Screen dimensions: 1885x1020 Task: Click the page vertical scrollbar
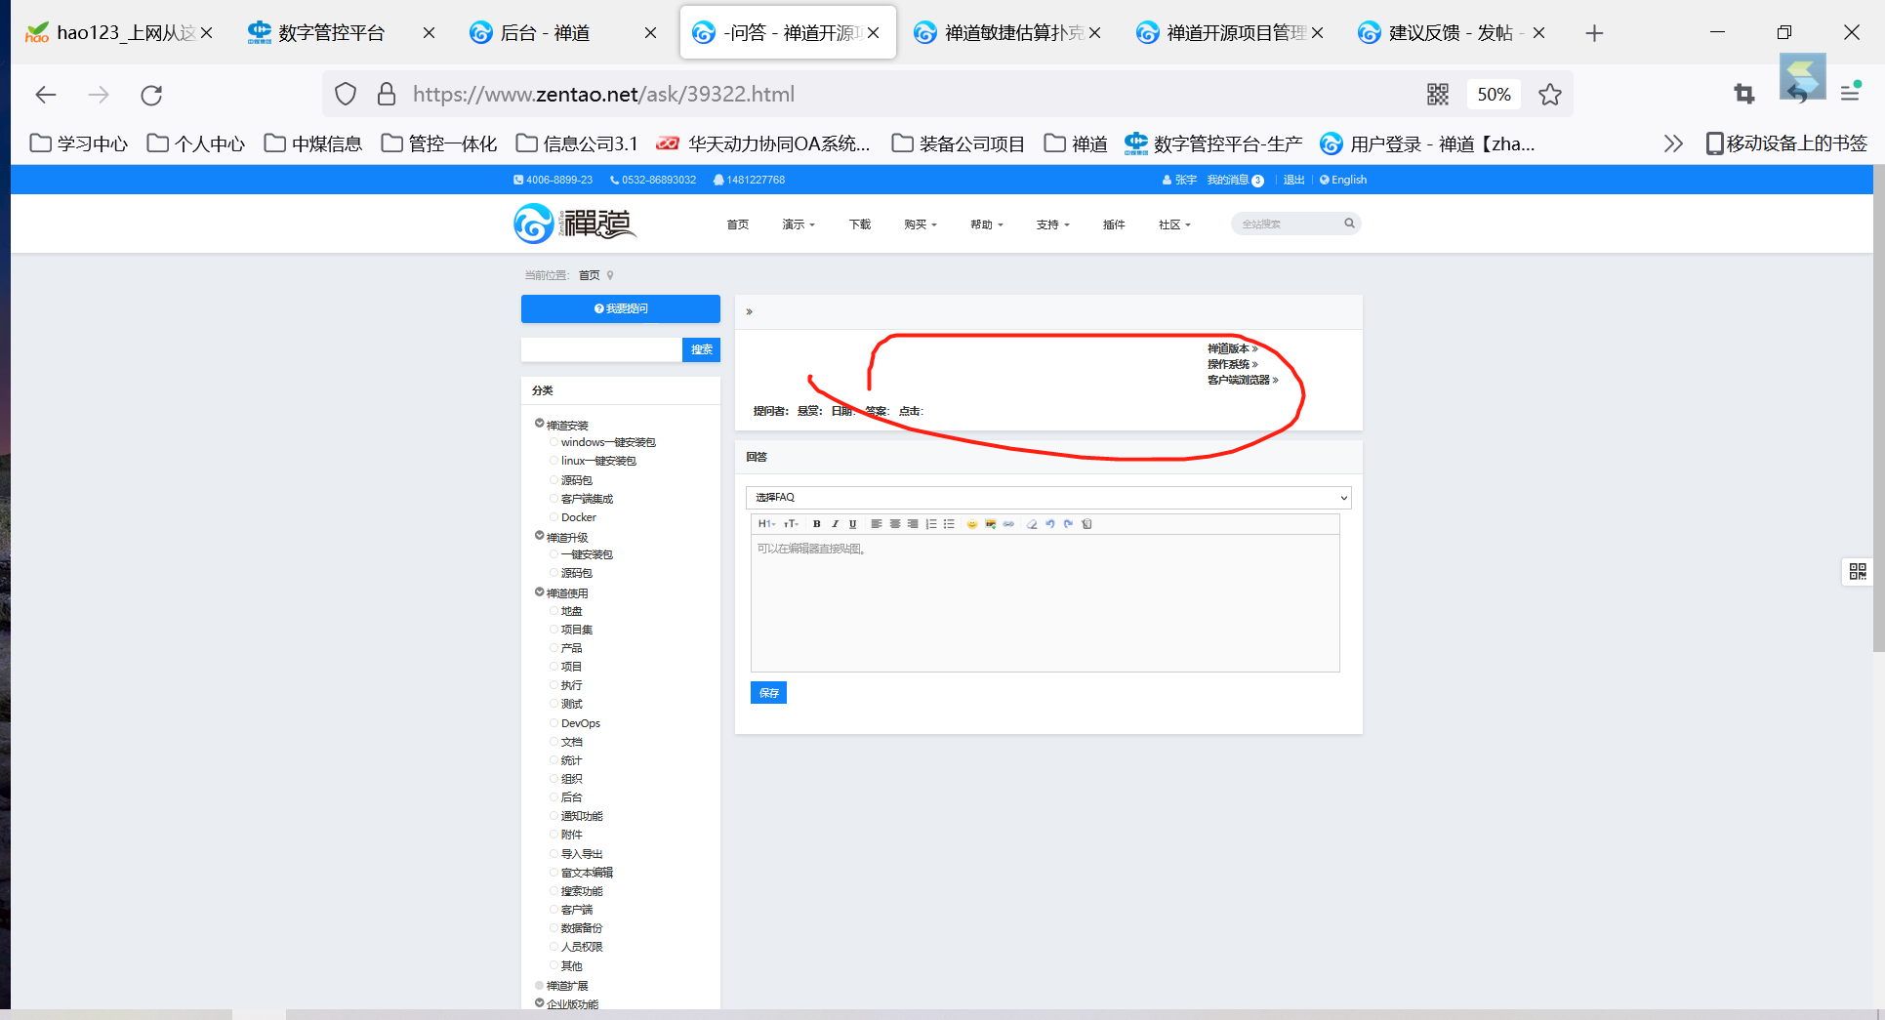[1878, 408]
